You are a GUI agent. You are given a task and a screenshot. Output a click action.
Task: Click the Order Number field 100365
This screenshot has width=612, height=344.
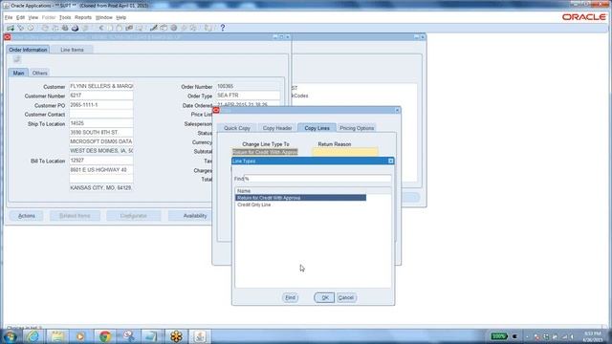click(248, 86)
